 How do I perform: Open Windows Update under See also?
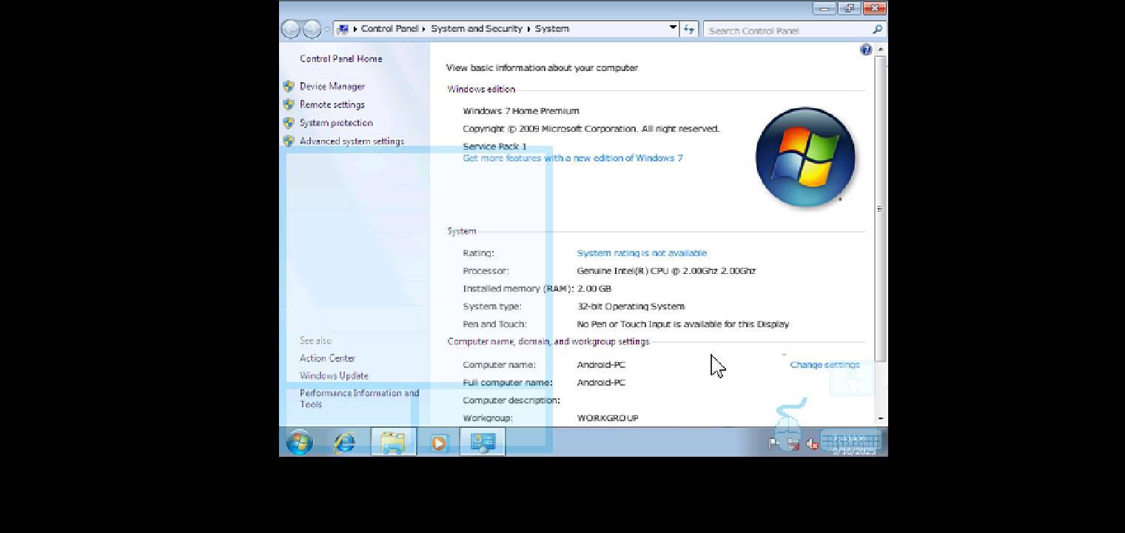(334, 375)
